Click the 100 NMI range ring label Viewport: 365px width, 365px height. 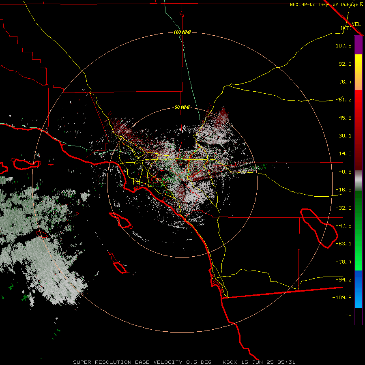(x=182, y=32)
